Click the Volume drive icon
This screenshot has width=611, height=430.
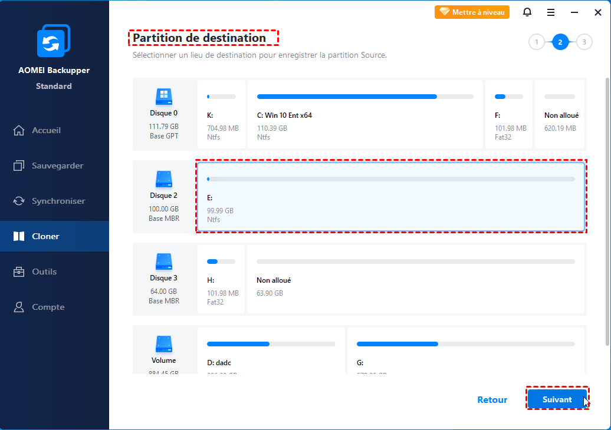click(x=164, y=345)
